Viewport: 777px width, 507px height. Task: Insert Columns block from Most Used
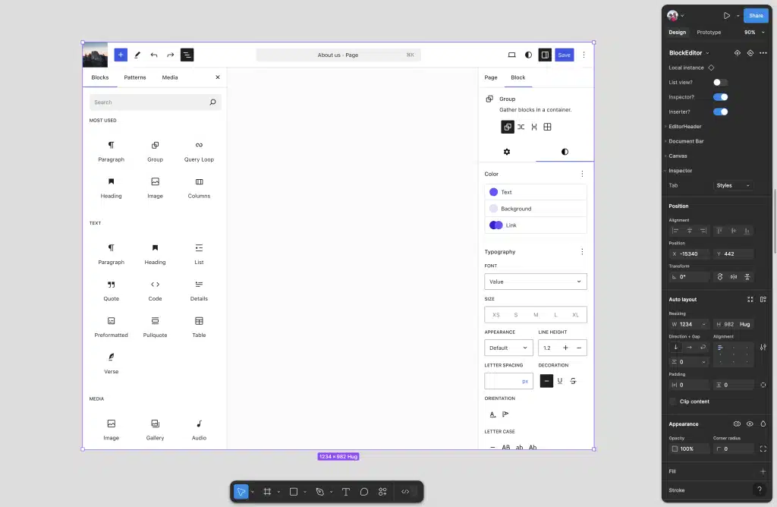click(x=199, y=188)
